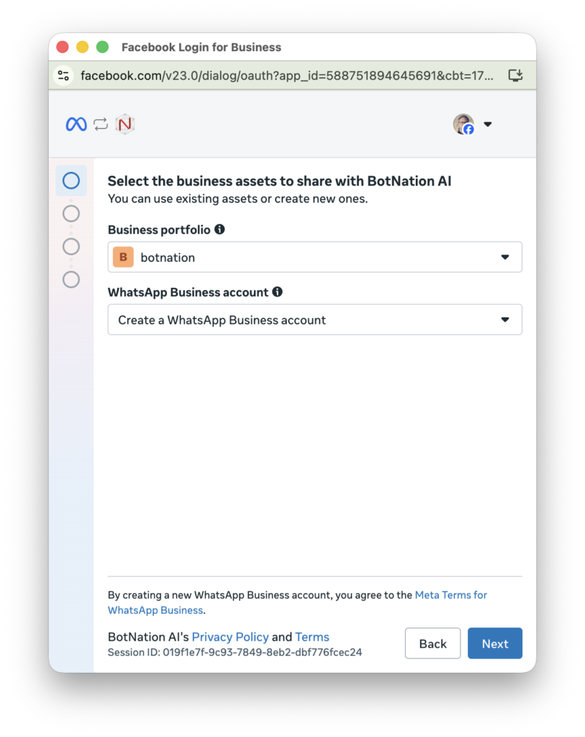Open BotNation AI's Terms link
Image resolution: width=585 pixels, height=737 pixels.
tap(312, 637)
